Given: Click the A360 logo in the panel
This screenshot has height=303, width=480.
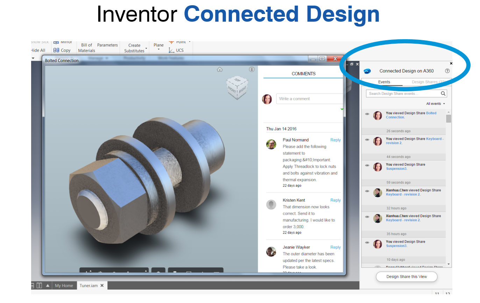Looking at the screenshot, I should [368, 71].
